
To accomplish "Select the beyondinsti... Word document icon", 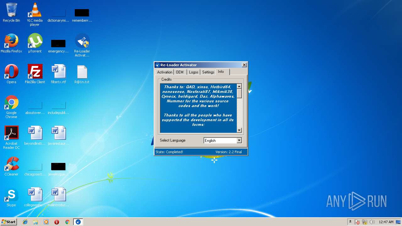I will 35,136.
